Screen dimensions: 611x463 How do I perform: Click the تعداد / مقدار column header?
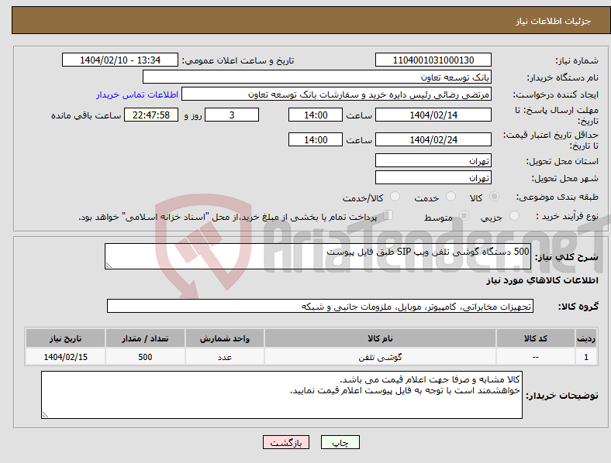(145, 338)
